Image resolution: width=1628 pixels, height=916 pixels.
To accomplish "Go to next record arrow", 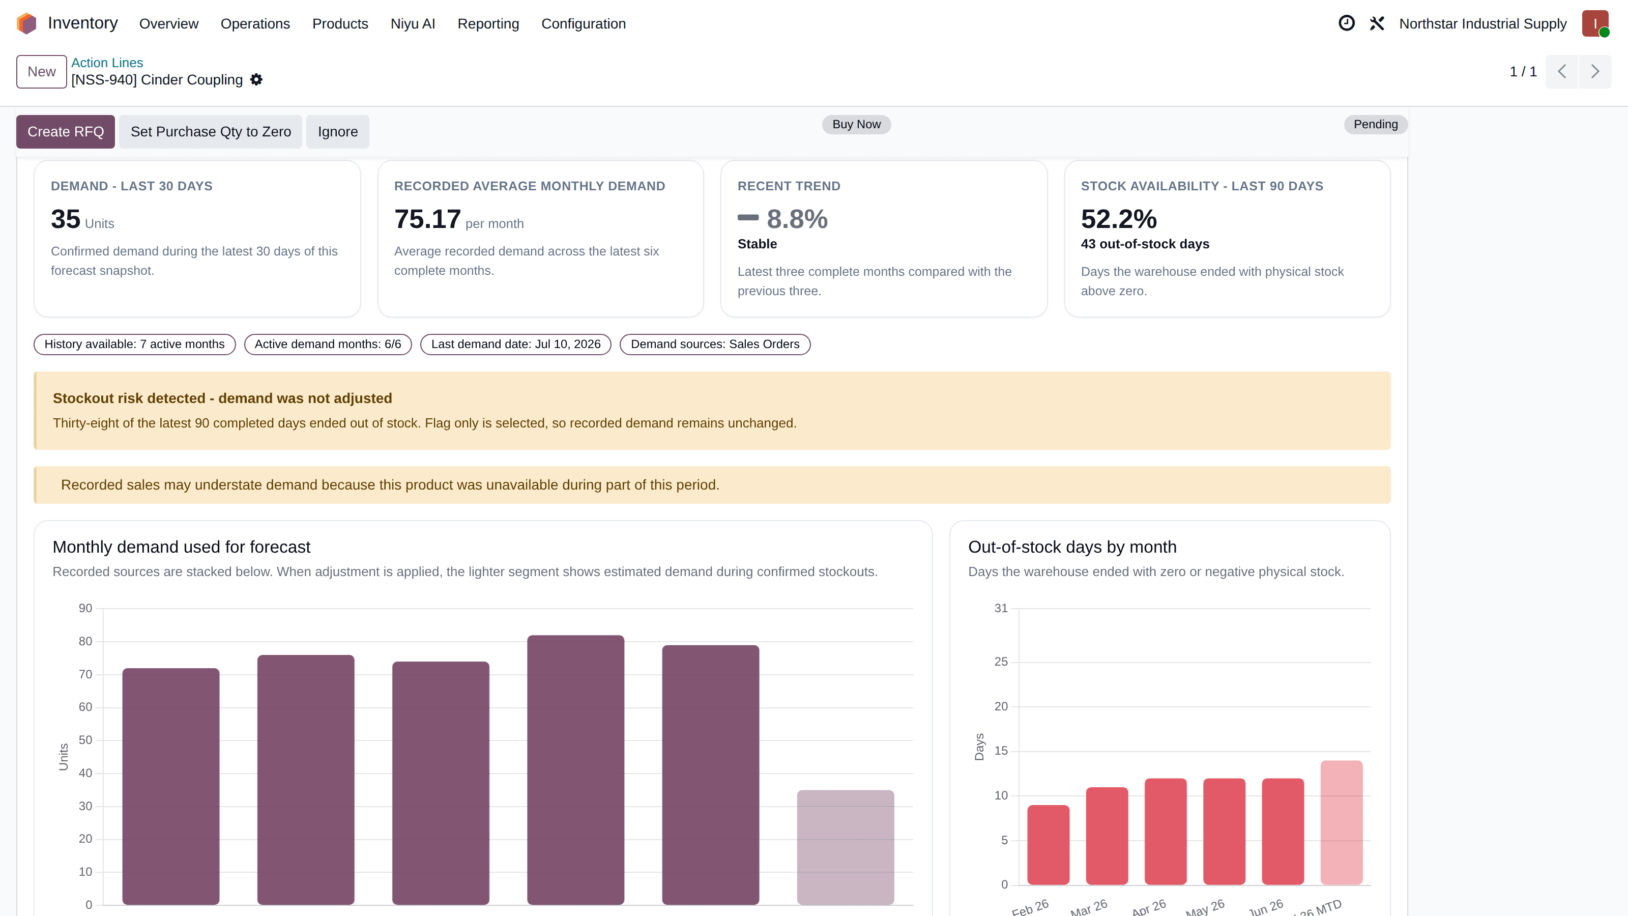I will 1595,71.
